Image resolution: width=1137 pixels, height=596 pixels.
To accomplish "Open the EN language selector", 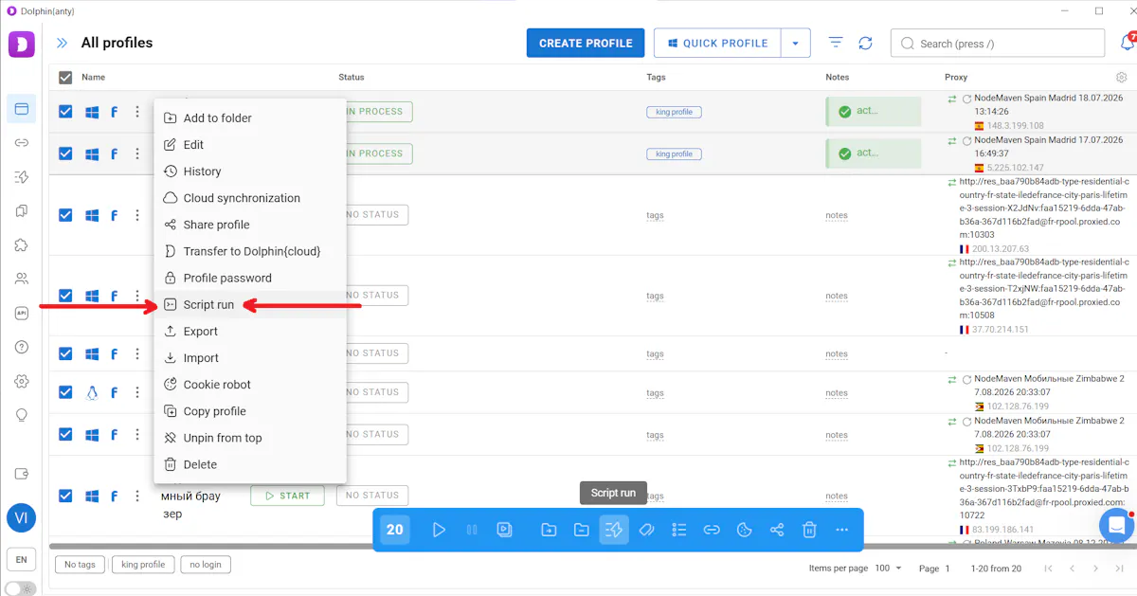I will 21,558.
